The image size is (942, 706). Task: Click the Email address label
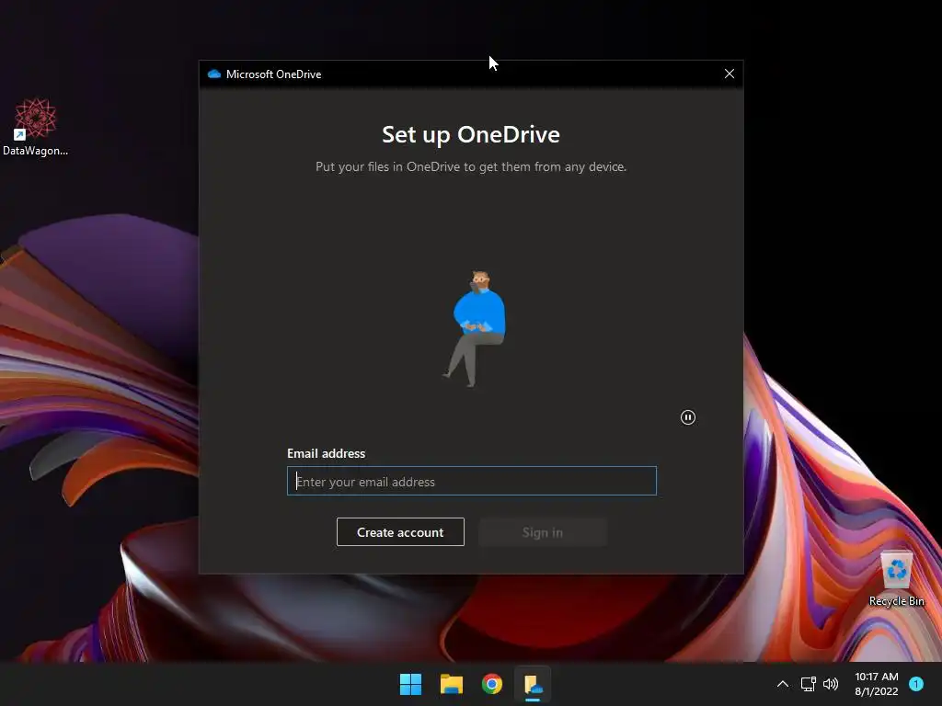[327, 453]
